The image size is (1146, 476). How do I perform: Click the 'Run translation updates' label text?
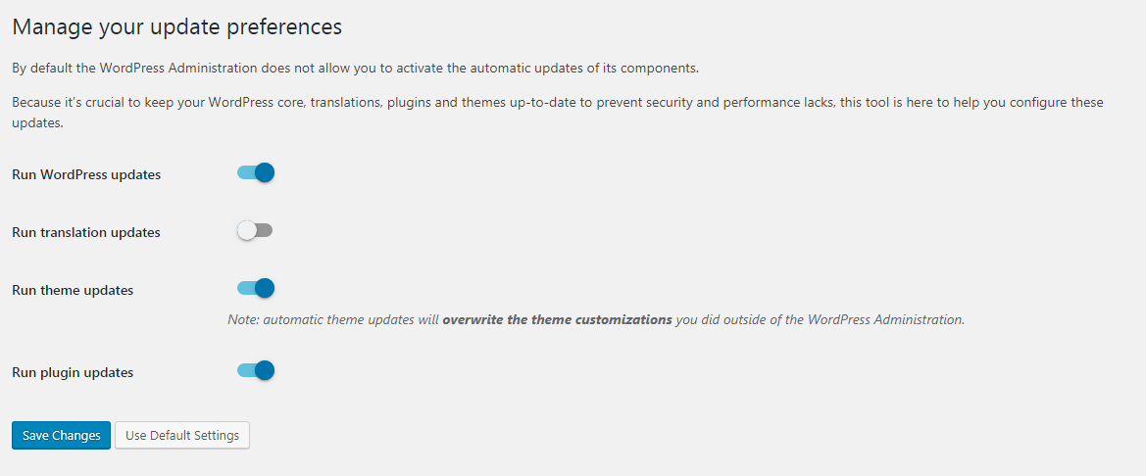pyautogui.click(x=86, y=233)
